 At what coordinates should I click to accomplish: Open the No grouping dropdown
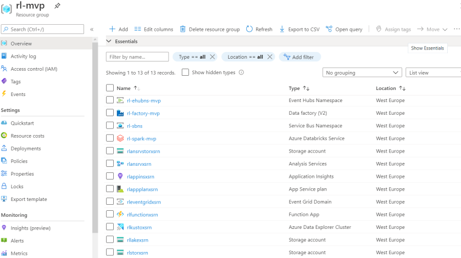point(362,72)
